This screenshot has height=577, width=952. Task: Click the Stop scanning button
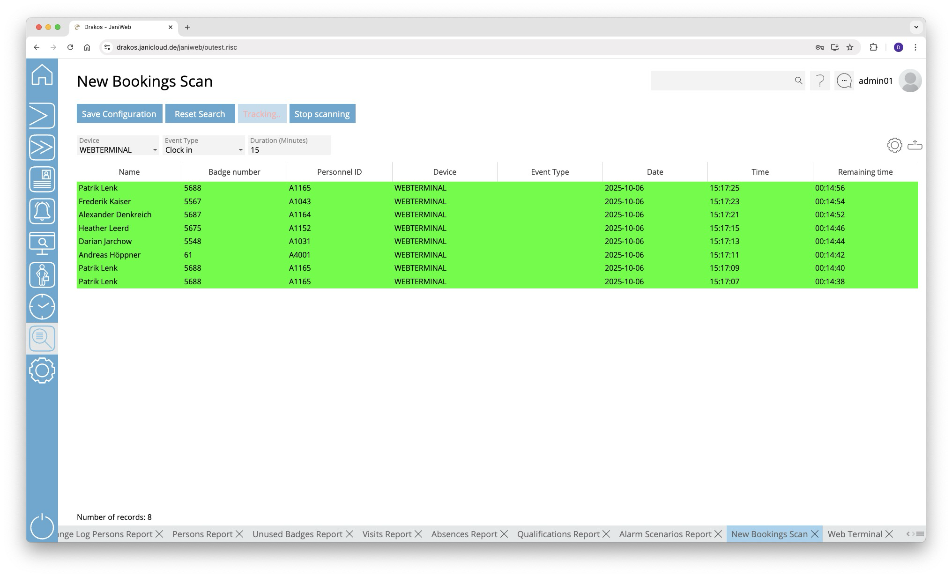click(322, 114)
